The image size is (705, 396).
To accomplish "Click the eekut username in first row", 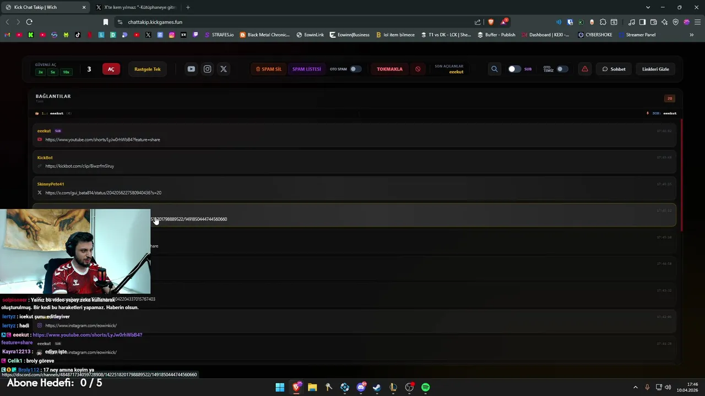I will click(44, 131).
